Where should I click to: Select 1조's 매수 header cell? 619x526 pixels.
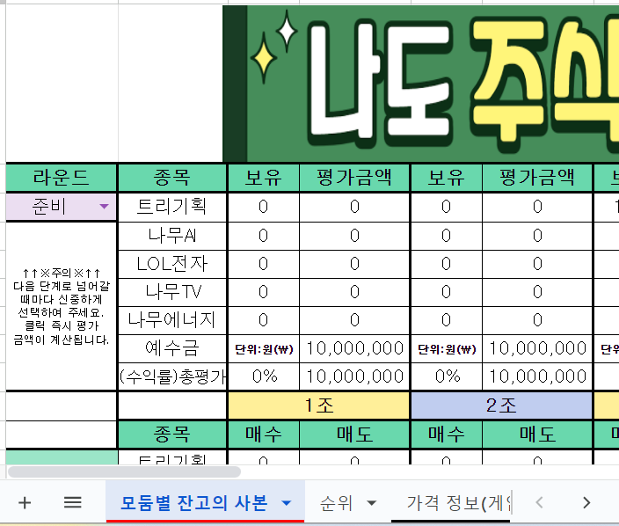pos(263,435)
